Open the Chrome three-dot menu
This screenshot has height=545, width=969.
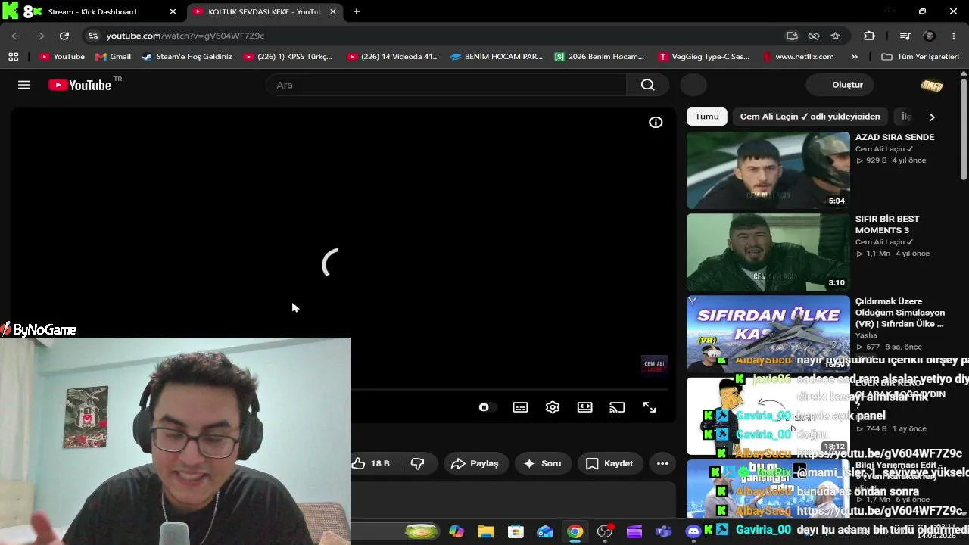[954, 36]
